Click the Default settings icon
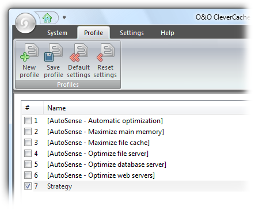This screenshot has height=218, width=270. point(79,52)
